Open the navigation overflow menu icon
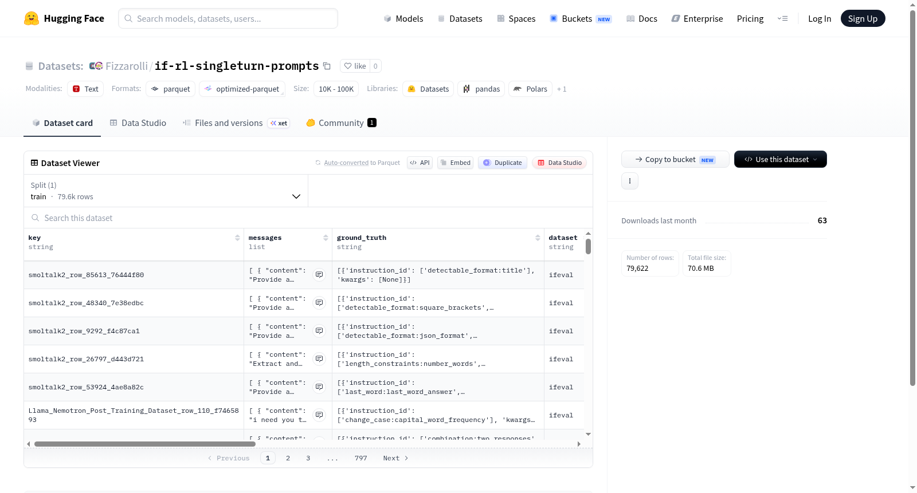917x493 pixels. point(782,18)
